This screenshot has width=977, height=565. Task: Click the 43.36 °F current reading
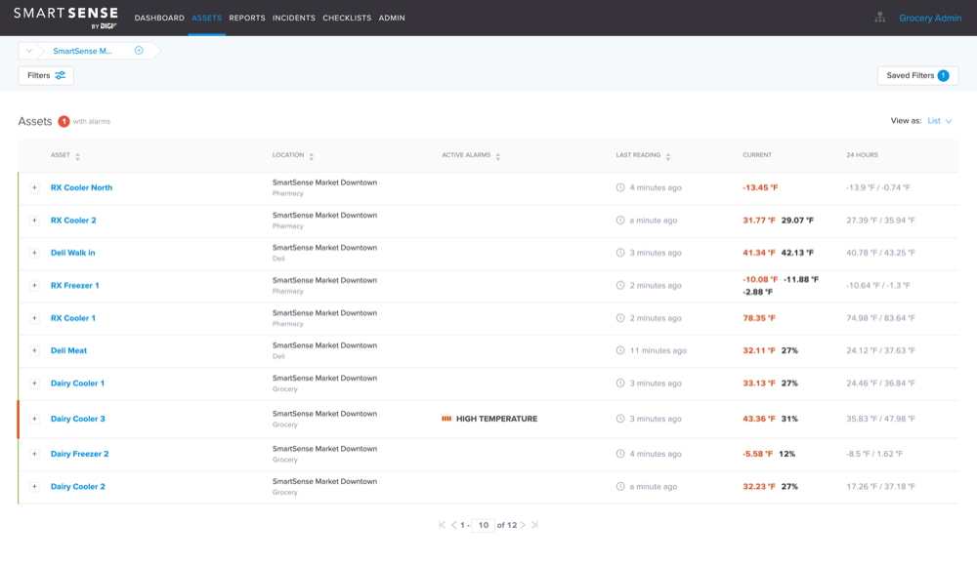point(759,419)
